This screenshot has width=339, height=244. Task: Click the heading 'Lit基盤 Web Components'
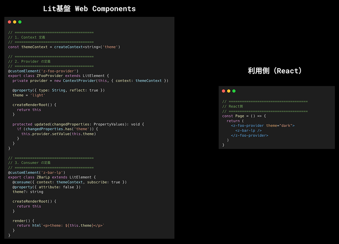coord(89,9)
